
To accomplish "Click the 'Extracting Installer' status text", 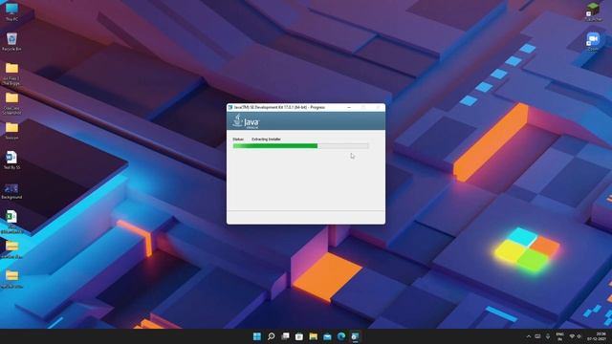I will (x=266, y=140).
